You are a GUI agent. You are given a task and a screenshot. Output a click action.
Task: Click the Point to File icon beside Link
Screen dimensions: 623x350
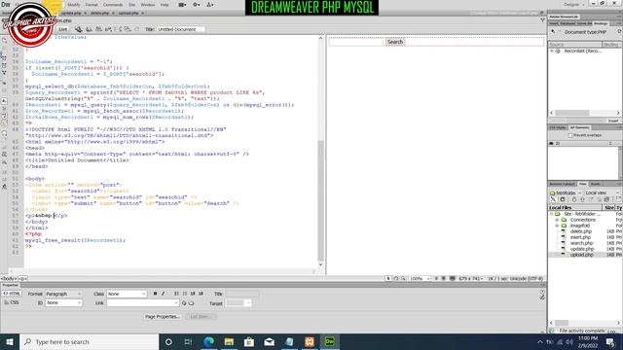(x=184, y=303)
